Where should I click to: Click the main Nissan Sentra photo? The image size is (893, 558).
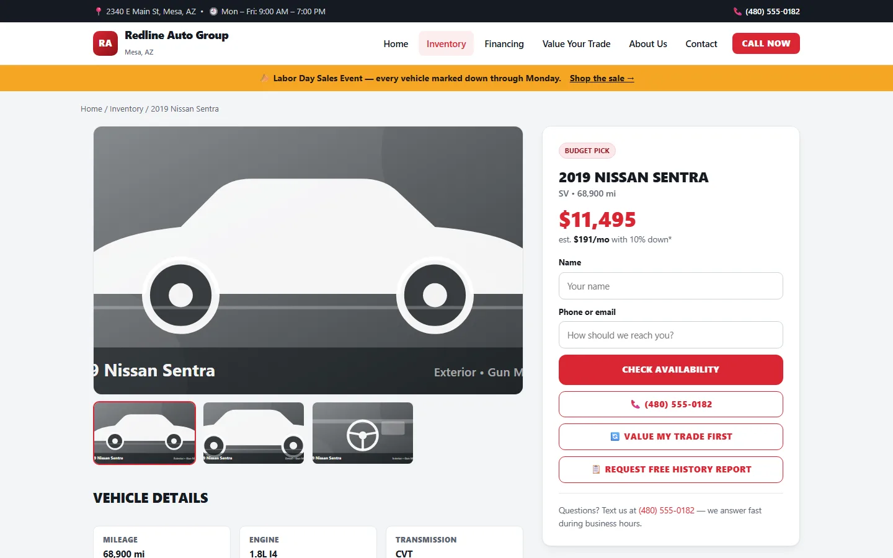tap(308, 260)
